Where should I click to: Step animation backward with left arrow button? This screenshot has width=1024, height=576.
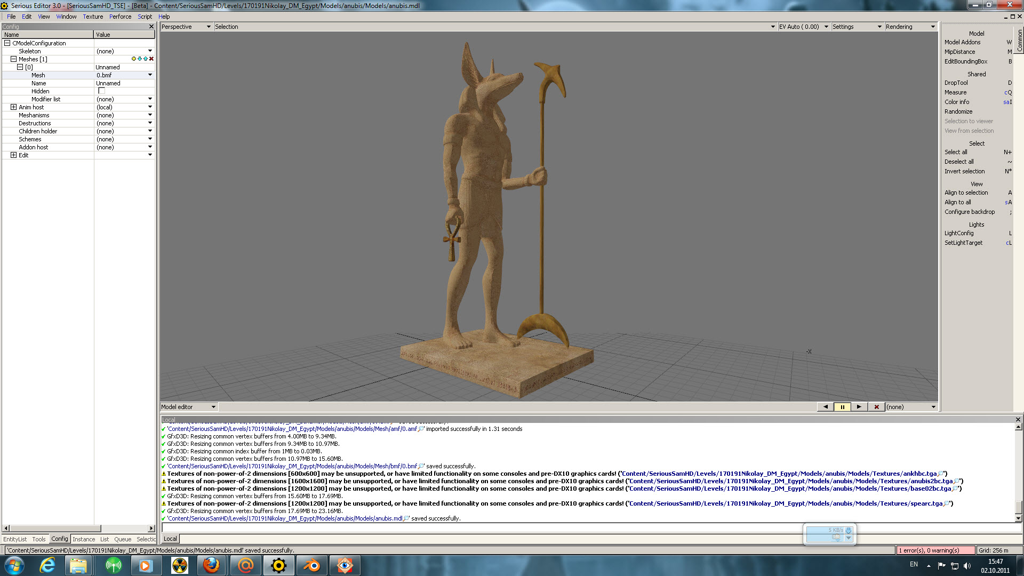tap(826, 407)
